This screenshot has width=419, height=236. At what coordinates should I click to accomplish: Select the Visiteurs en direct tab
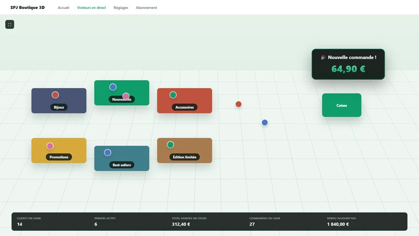[91, 8]
